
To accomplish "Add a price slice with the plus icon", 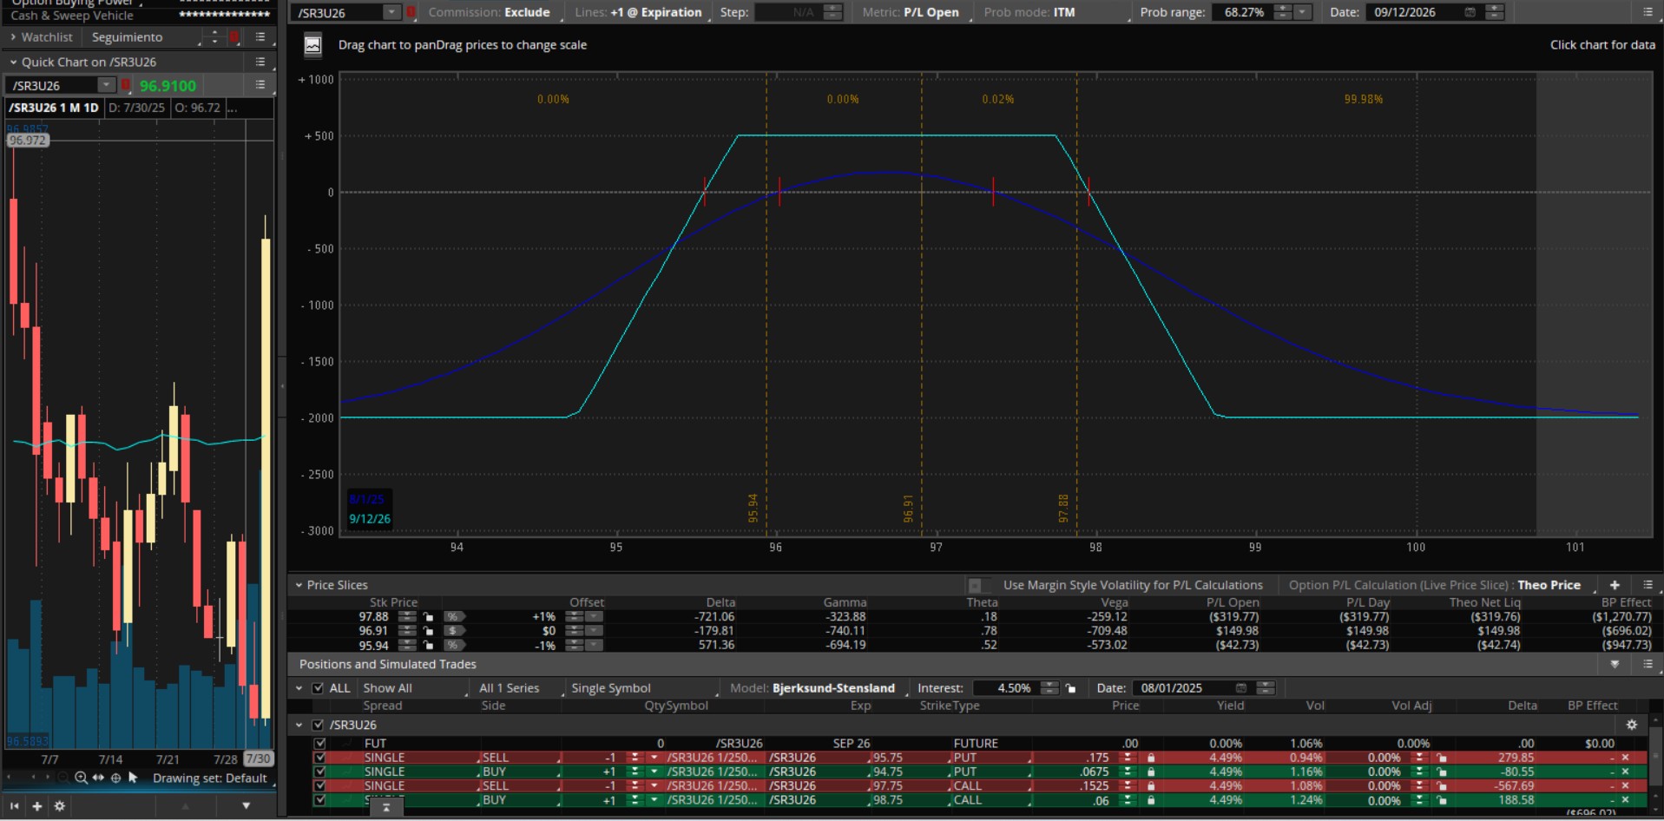I will 1615,585.
